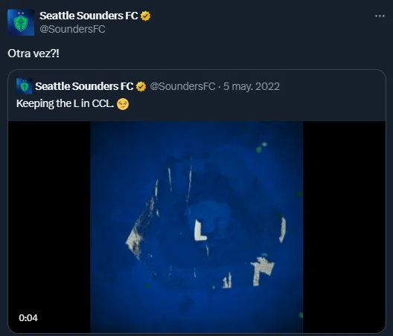Click the verified badge in the quoted tweet

click(141, 87)
